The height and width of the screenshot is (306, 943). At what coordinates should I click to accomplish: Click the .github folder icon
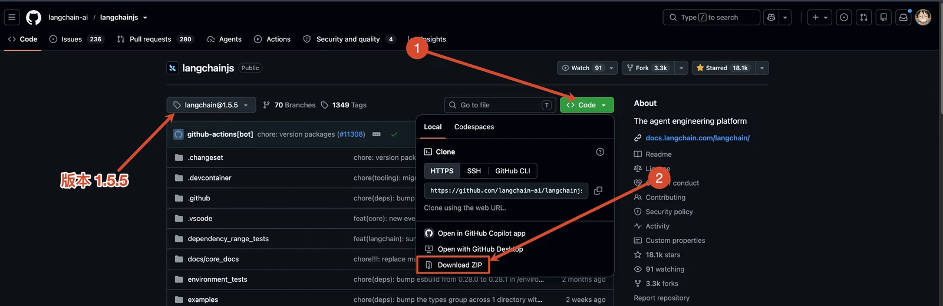tap(179, 198)
